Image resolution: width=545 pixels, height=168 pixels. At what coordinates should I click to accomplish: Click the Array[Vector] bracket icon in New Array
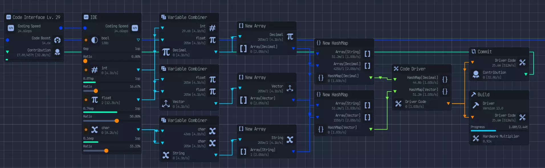click(x=243, y=100)
